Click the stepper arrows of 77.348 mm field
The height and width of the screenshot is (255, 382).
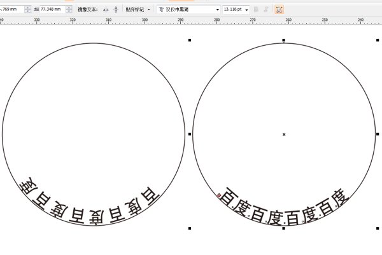pos(69,10)
